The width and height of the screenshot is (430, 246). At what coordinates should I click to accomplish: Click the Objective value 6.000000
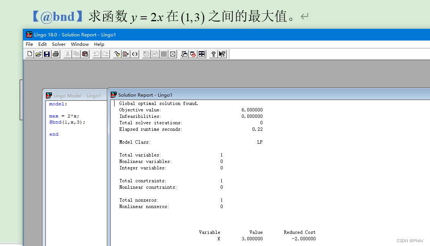click(252, 110)
